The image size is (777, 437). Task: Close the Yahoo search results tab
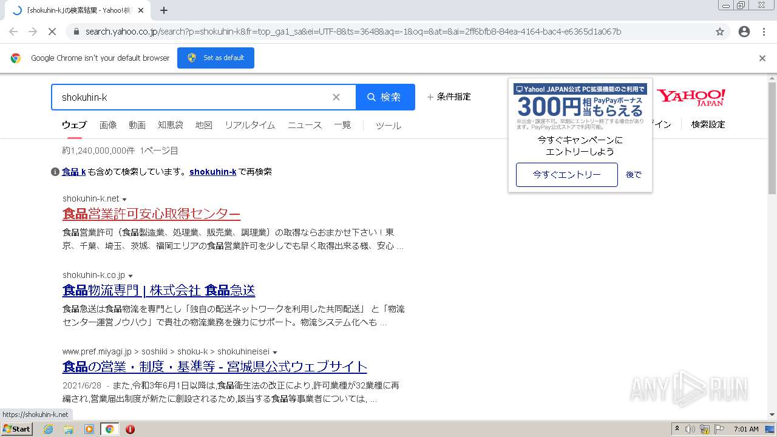tap(141, 10)
